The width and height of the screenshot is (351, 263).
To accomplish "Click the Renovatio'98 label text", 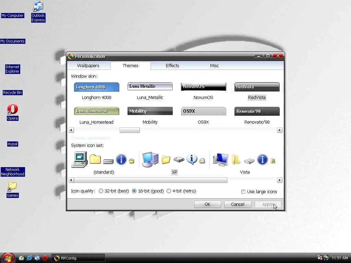I will coord(257,122).
